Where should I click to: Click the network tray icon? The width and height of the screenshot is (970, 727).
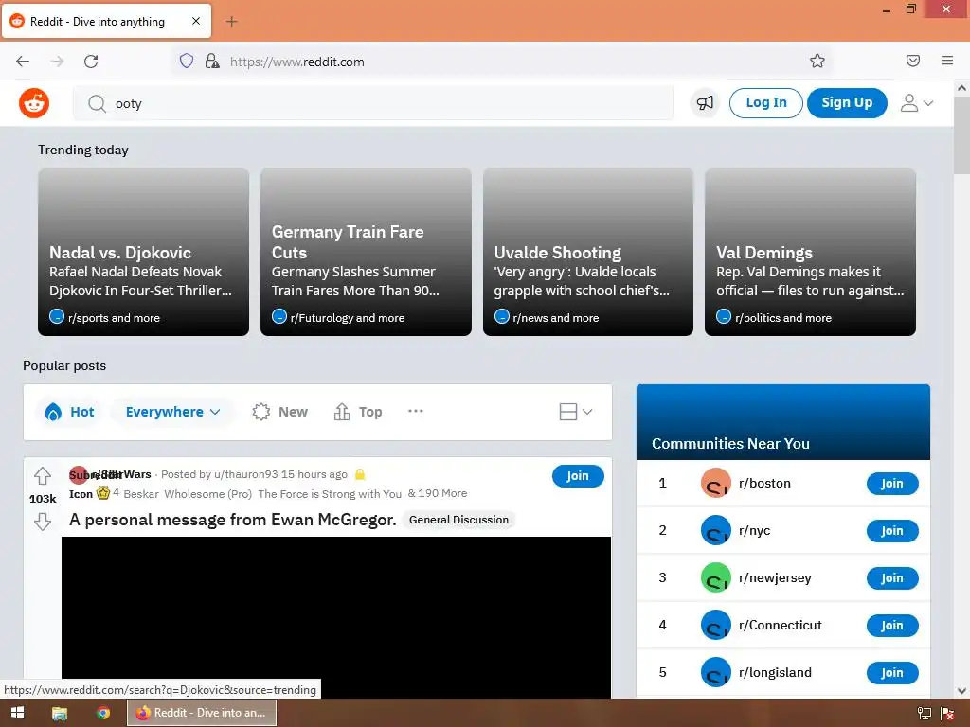click(x=925, y=714)
